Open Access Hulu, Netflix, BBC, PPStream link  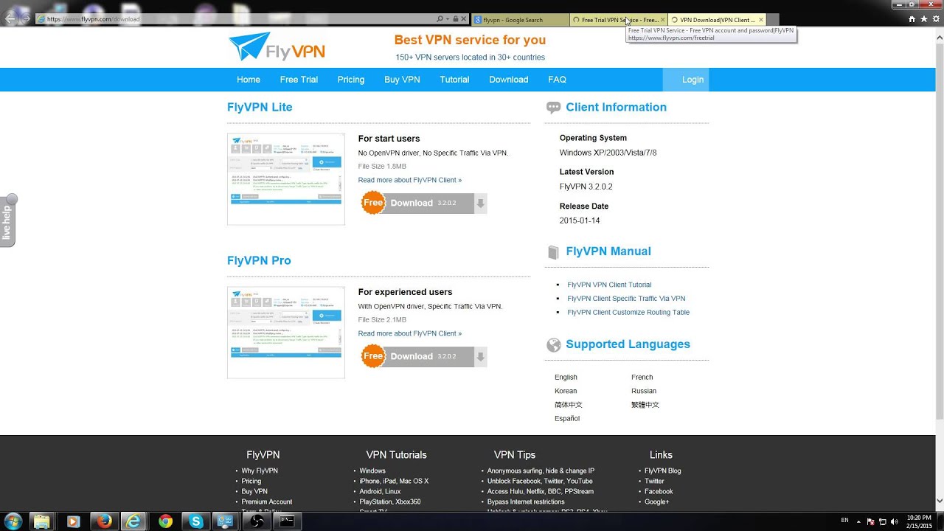click(x=540, y=491)
